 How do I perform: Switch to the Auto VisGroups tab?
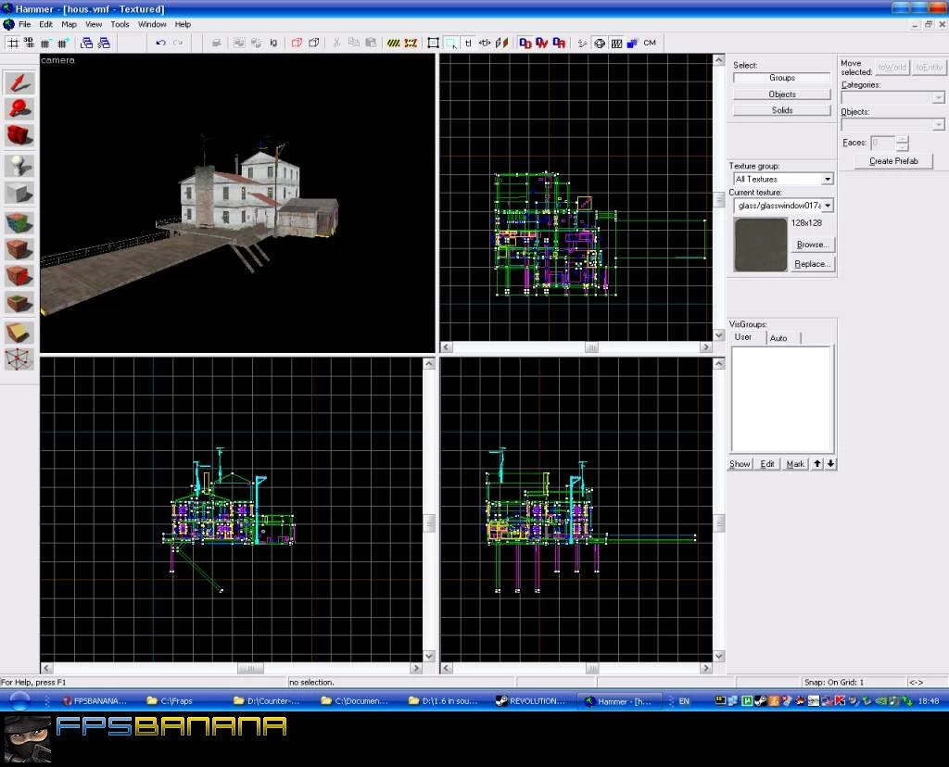[x=778, y=338]
